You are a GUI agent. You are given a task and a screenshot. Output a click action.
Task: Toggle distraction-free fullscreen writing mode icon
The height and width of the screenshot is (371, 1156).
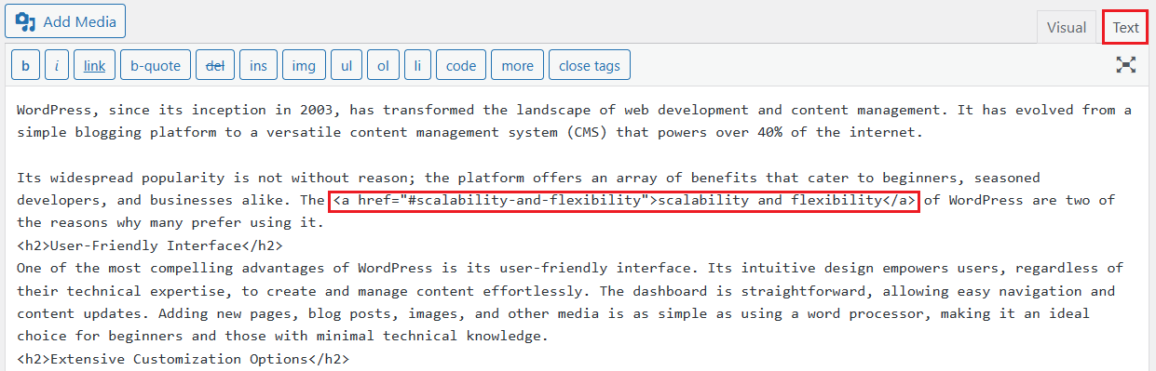click(1126, 65)
